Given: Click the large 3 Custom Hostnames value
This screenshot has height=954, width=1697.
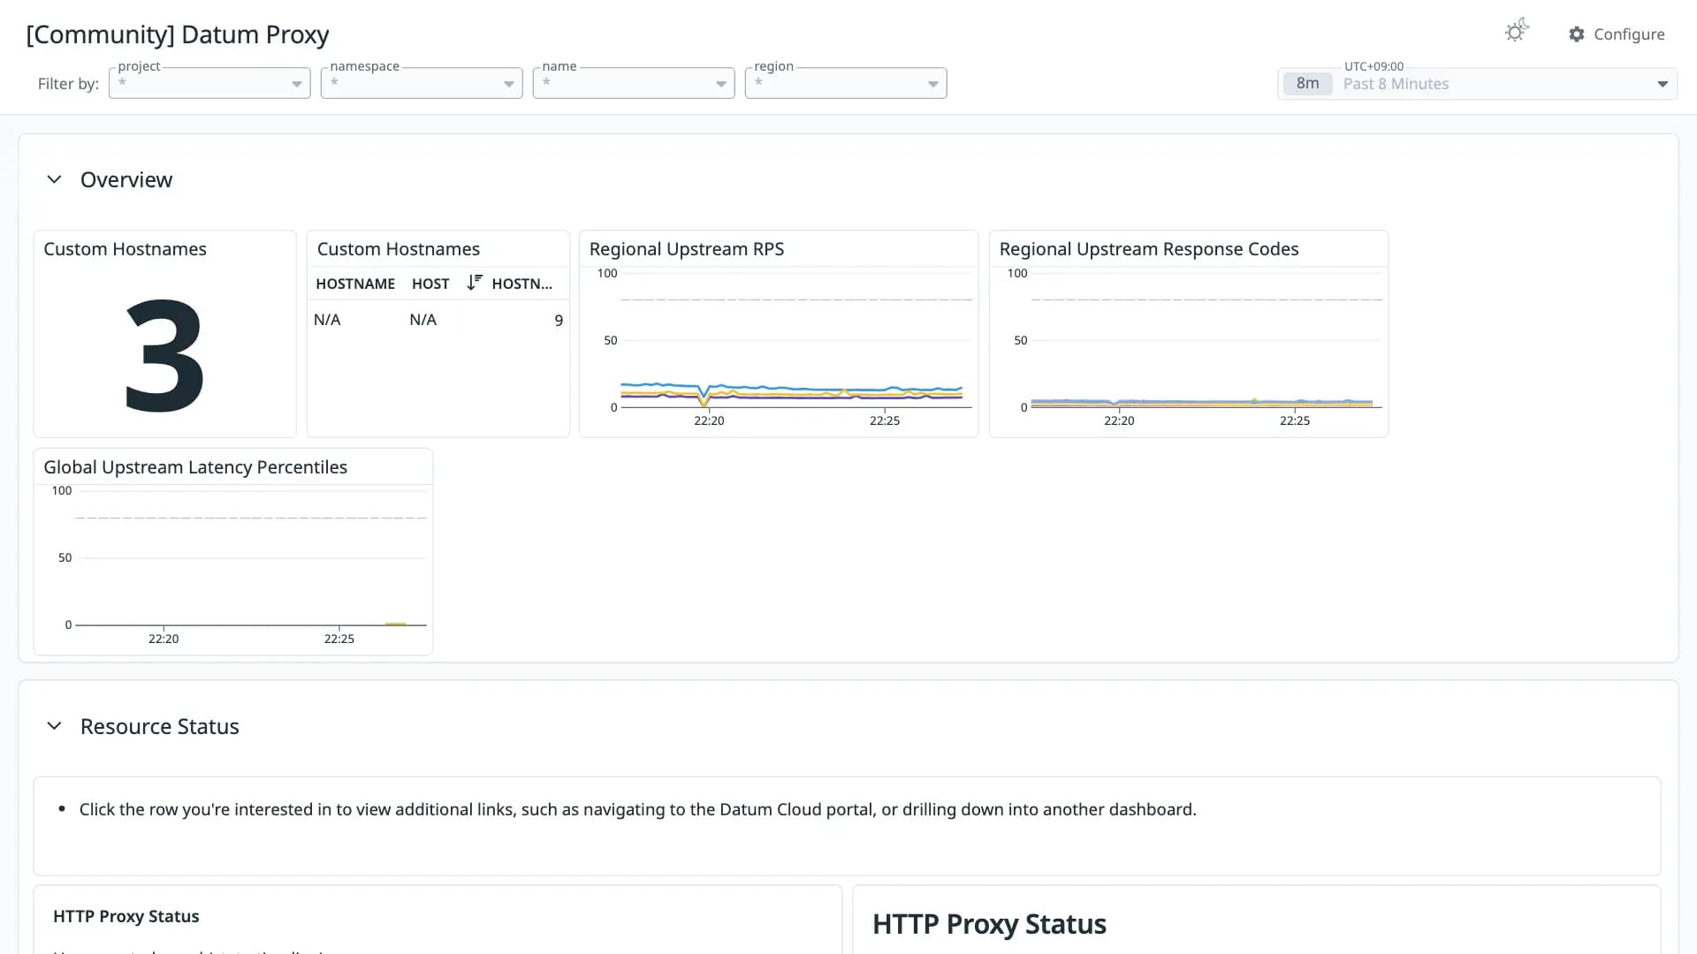Looking at the screenshot, I should click(x=164, y=355).
